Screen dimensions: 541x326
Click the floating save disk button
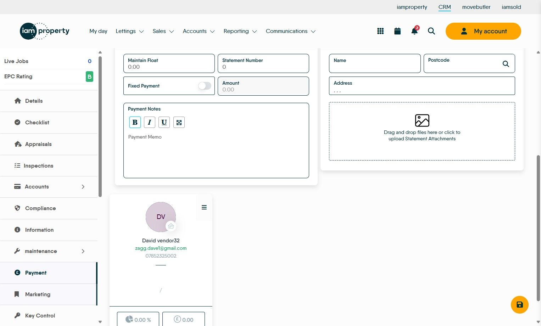pyautogui.click(x=520, y=305)
